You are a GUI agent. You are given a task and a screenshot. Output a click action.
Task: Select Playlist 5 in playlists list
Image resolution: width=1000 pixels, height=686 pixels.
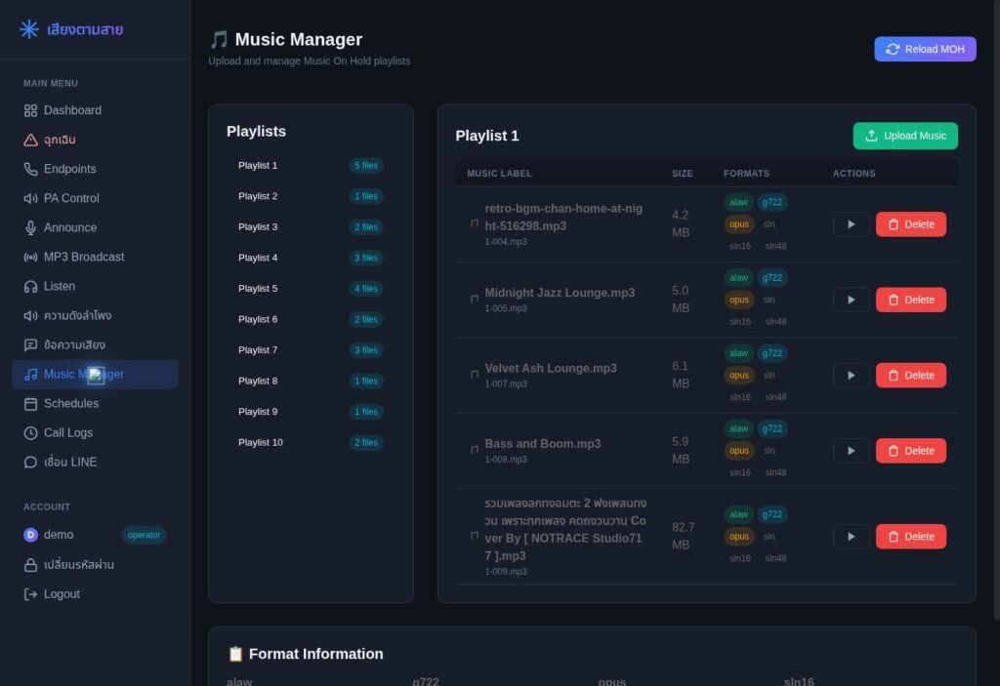click(311, 288)
